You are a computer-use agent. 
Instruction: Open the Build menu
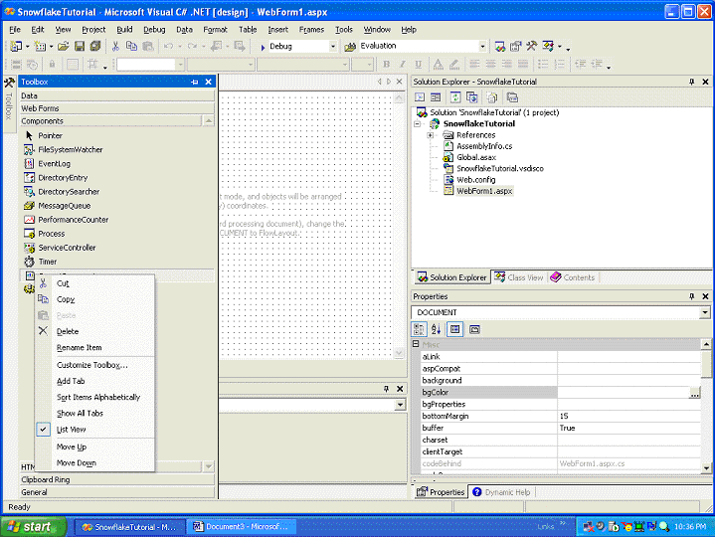pyautogui.click(x=124, y=30)
